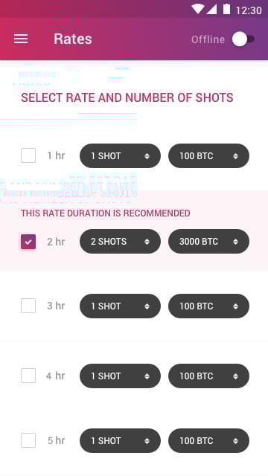Open the 4 hr 100 BTC dropdown
This screenshot has width=268, height=476.
pyautogui.click(x=208, y=376)
